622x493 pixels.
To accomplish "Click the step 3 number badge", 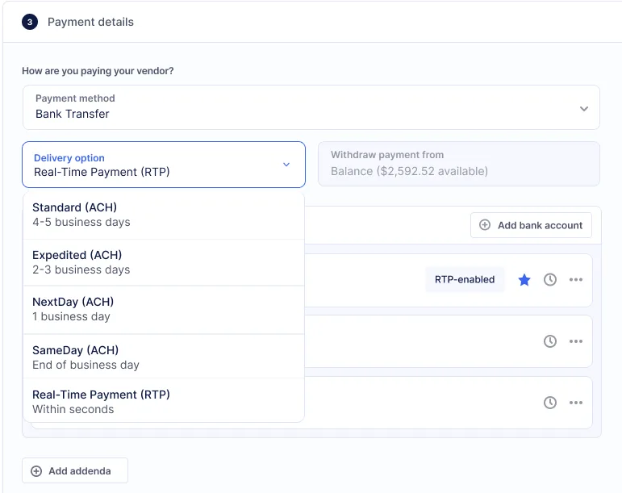I will (30, 22).
